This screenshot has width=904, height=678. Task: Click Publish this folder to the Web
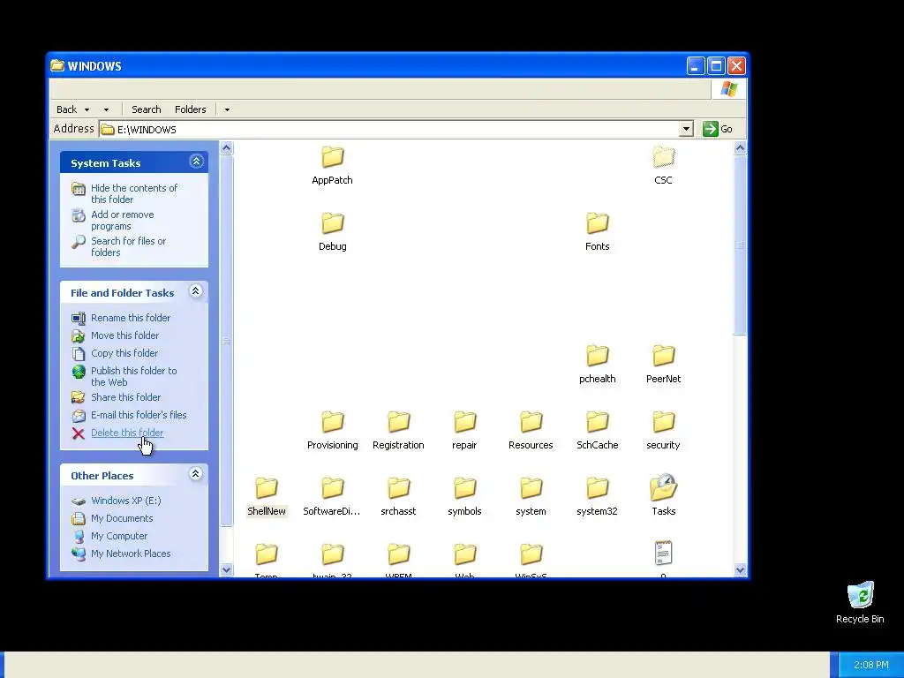tap(134, 376)
